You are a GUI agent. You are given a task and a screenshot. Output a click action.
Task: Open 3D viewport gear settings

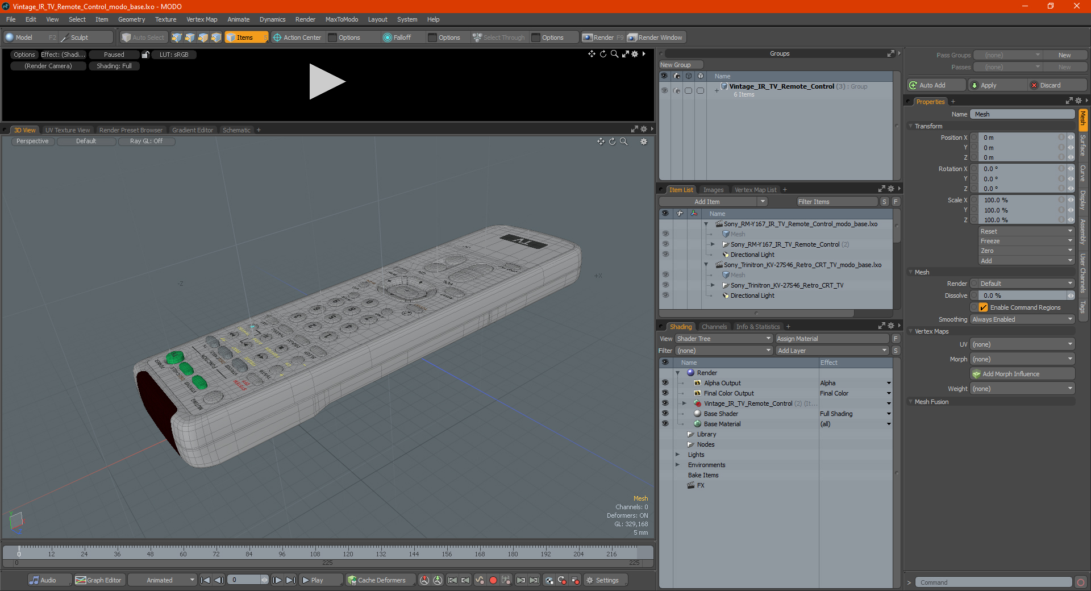point(644,141)
